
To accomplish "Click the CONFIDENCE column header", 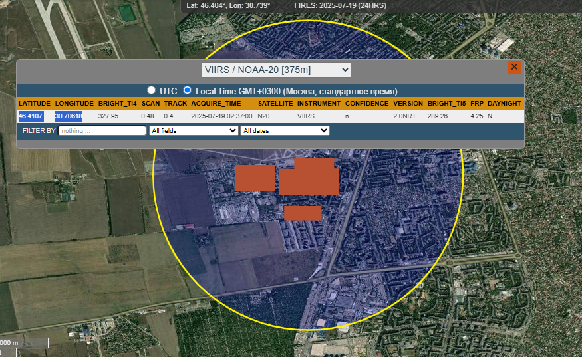I will [x=366, y=104].
